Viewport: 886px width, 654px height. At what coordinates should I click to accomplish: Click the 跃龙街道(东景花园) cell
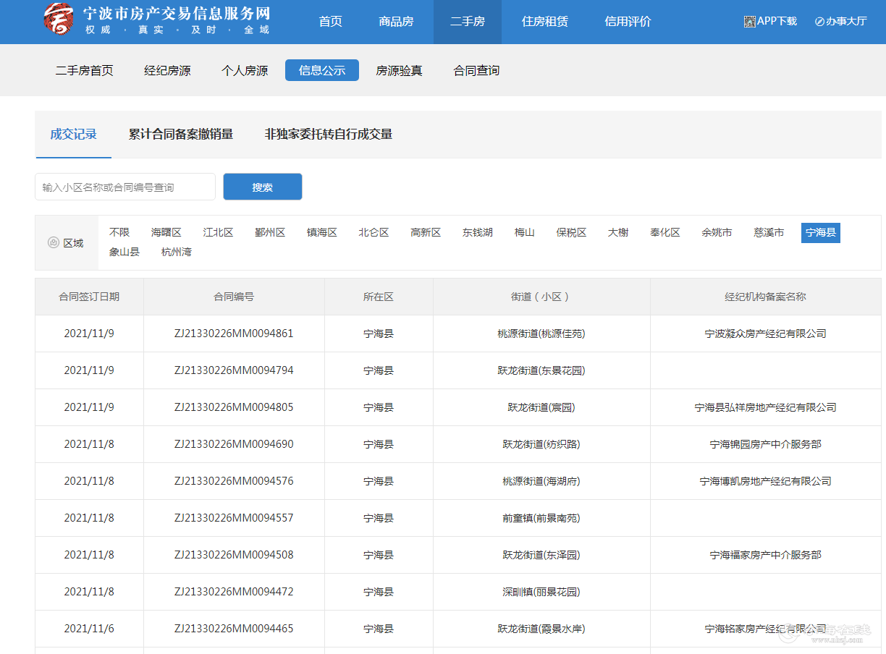point(541,370)
